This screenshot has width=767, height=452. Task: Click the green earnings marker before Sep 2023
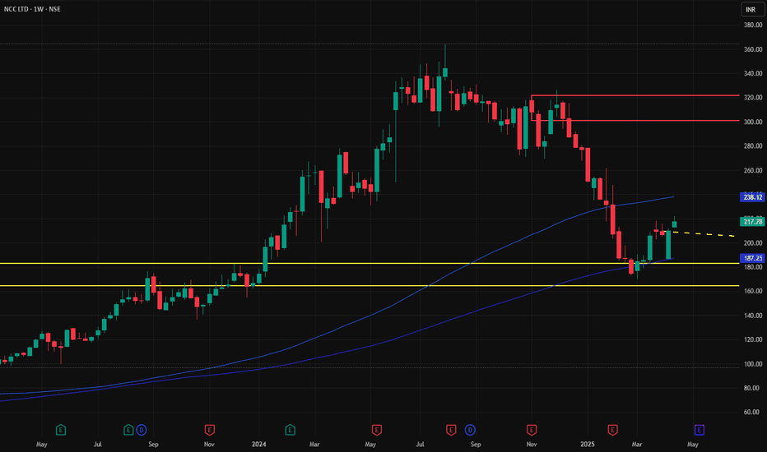click(x=128, y=430)
